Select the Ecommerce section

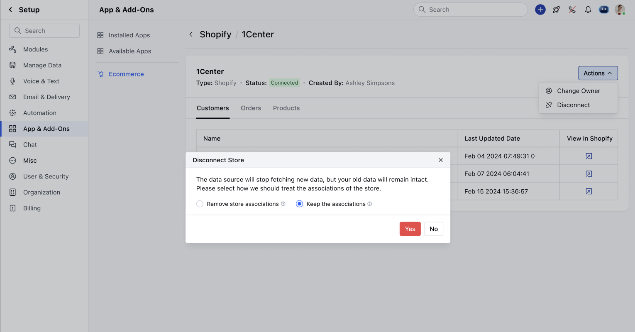(x=126, y=74)
